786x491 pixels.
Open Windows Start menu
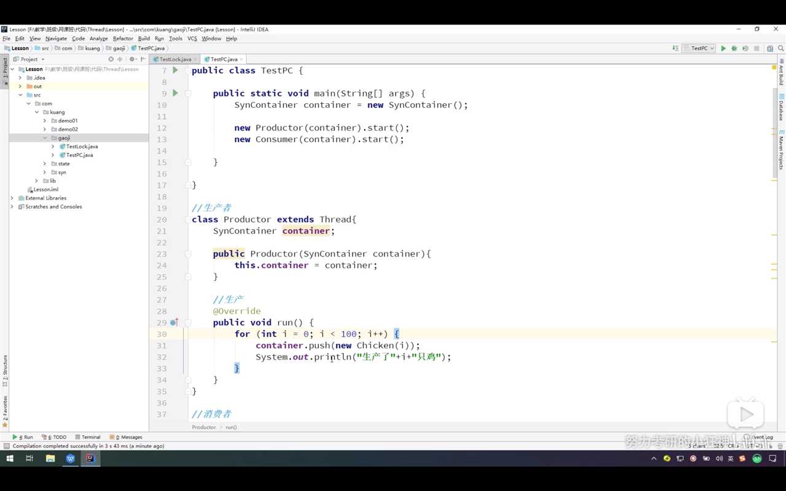point(10,458)
